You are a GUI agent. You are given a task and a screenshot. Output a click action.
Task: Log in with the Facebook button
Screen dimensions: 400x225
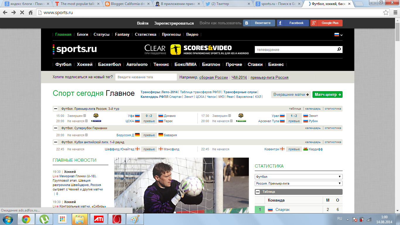[293, 23]
